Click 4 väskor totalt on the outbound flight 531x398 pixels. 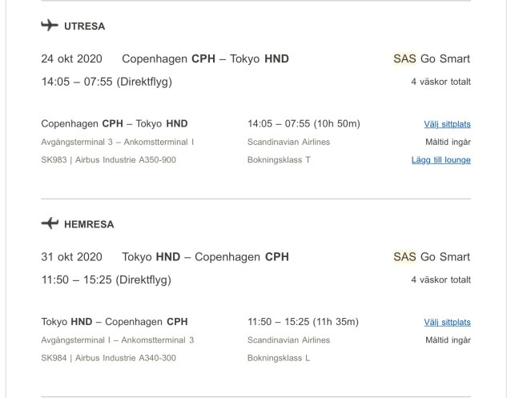(440, 82)
